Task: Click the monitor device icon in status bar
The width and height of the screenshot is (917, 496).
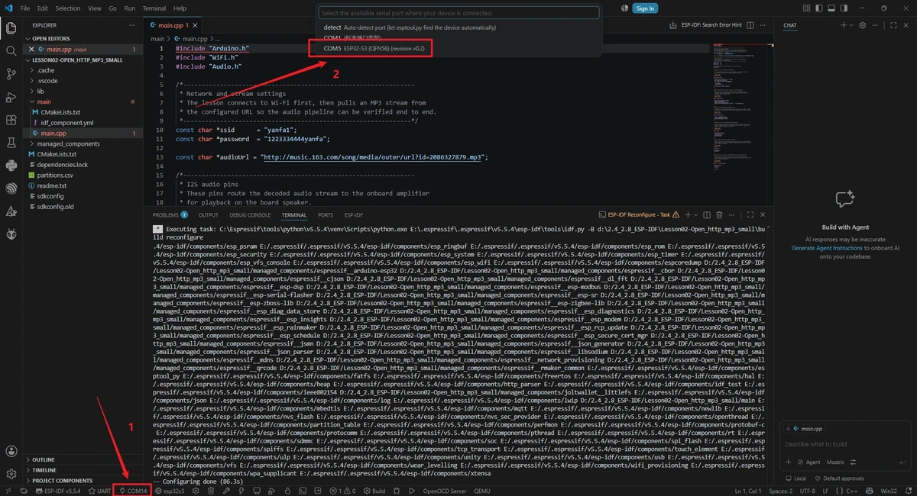Action: (257, 491)
